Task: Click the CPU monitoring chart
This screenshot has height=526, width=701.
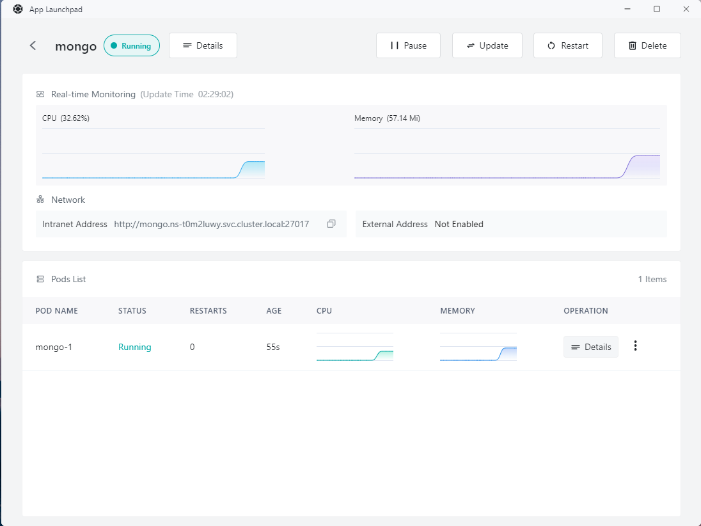Action: (x=154, y=154)
